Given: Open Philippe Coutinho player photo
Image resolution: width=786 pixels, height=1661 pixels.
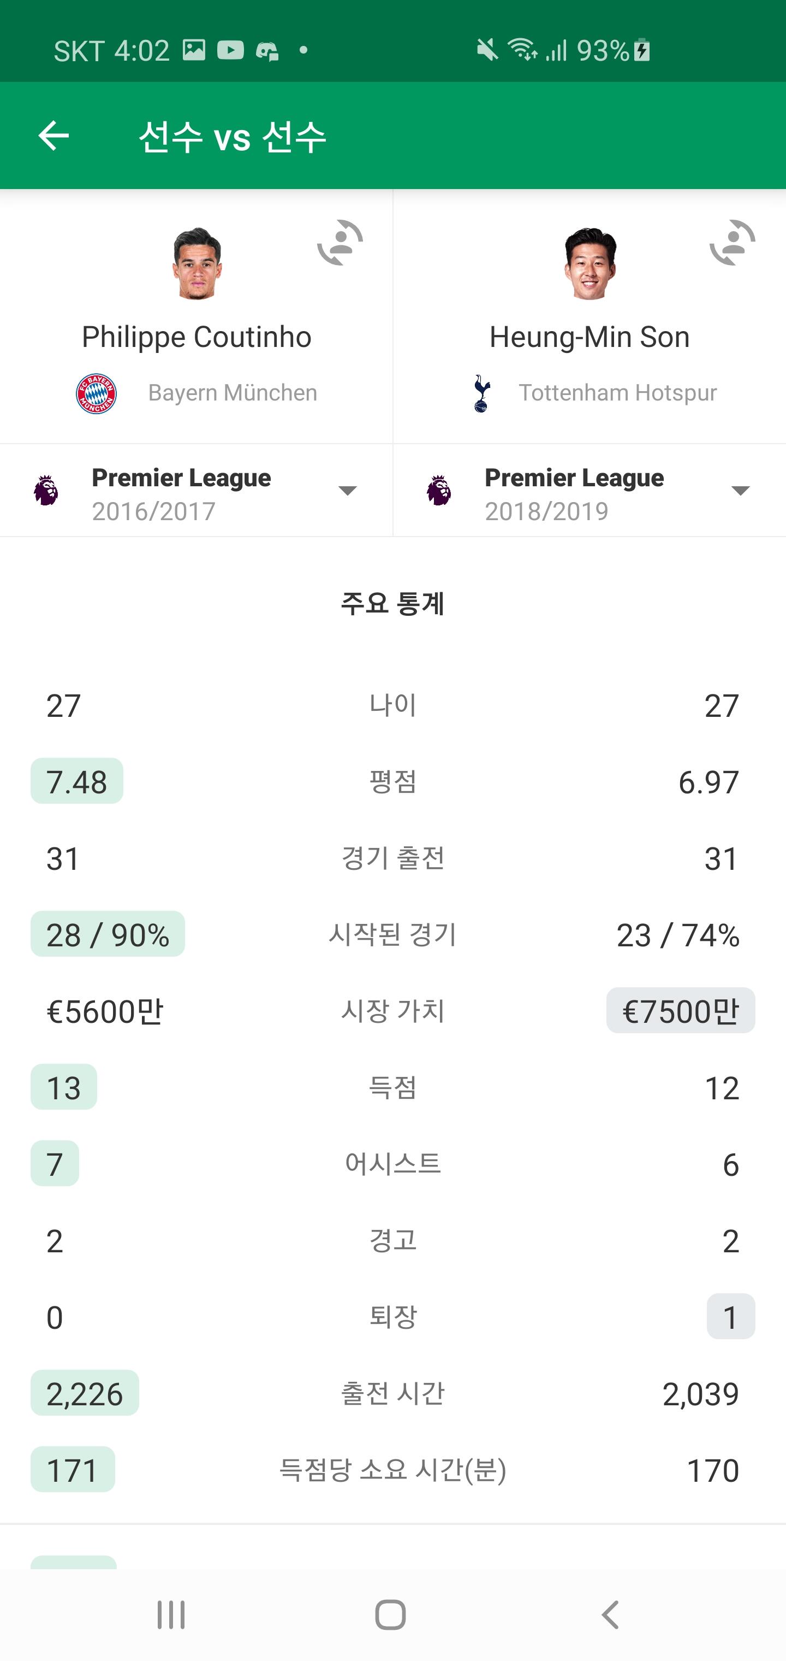Looking at the screenshot, I should [x=196, y=264].
